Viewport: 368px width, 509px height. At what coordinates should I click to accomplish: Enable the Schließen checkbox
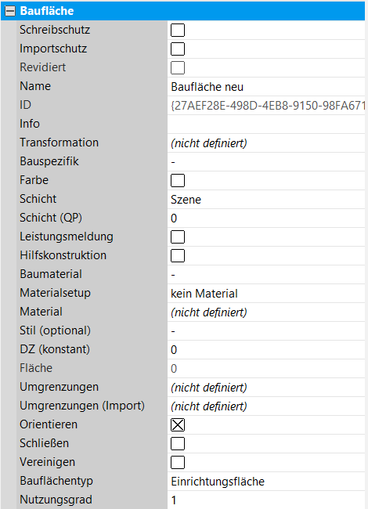pos(178,444)
